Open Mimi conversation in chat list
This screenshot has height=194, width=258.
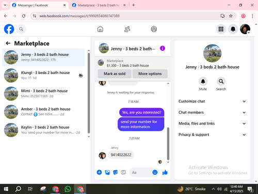(43, 94)
